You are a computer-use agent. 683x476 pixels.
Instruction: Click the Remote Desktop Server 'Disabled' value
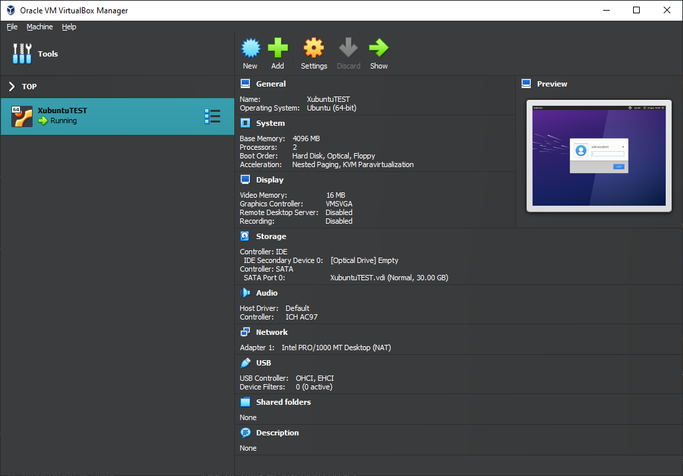pyautogui.click(x=339, y=212)
